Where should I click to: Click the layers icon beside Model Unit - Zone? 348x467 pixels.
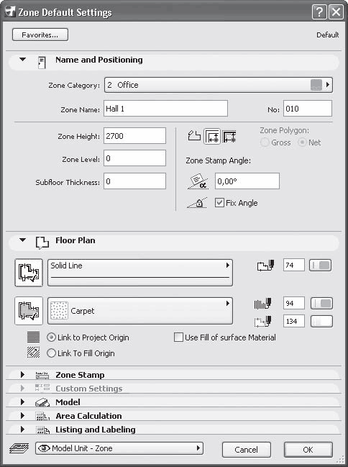pos(19,448)
